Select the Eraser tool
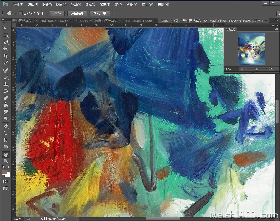This screenshot has height=221, width=280. pyautogui.click(x=6, y=98)
